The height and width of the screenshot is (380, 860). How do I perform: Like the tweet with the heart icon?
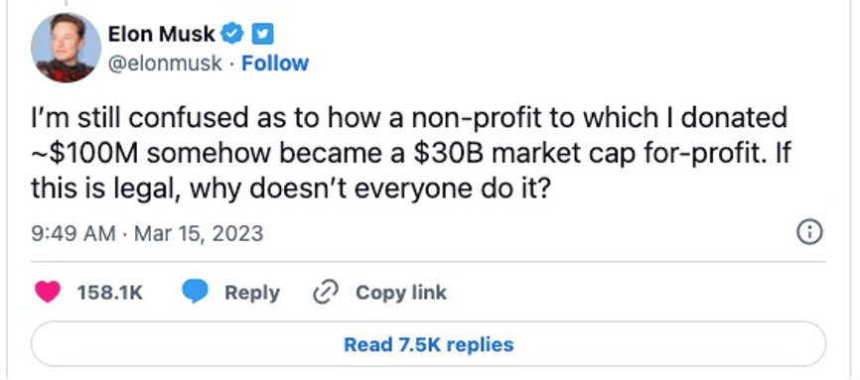pos(48,293)
